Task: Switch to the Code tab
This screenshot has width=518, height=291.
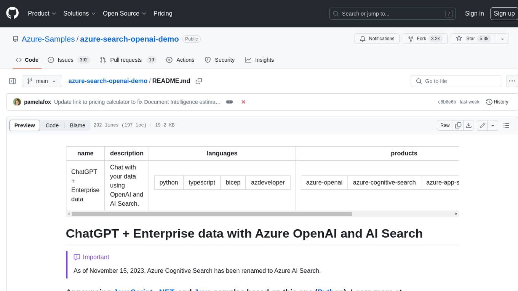Action: tap(27, 60)
